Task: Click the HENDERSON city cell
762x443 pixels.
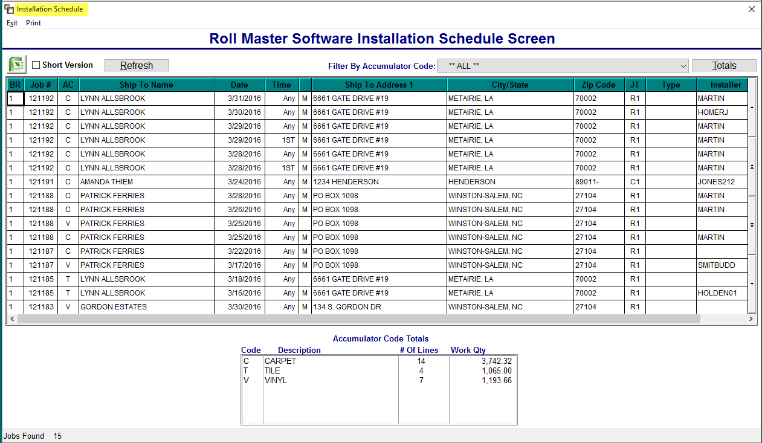Action: pos(511,182)
